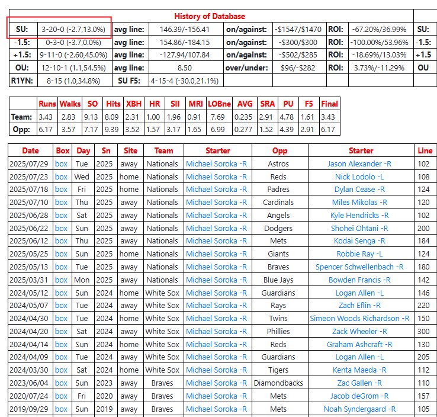The height and width of the screenshot is (417, 437).
Task: Click avg line value 146.39/-156.41
Action: point(185,29)
